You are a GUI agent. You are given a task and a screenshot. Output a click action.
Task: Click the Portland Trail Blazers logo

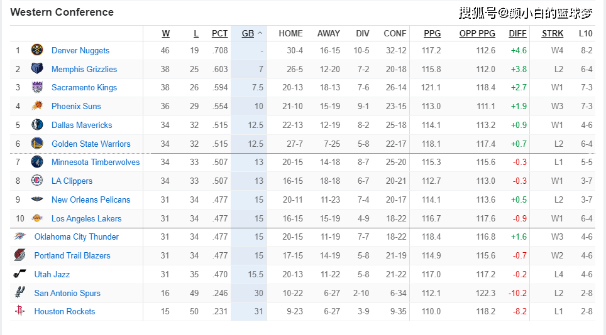point(19,255)
